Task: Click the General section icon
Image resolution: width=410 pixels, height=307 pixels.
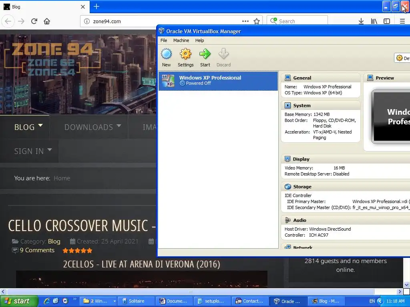Action: coord(287,78)
